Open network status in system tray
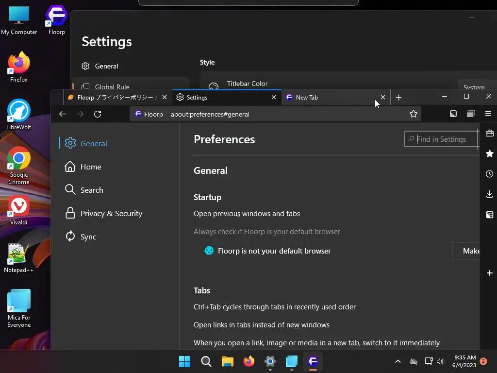 click(x=429, y=361)
